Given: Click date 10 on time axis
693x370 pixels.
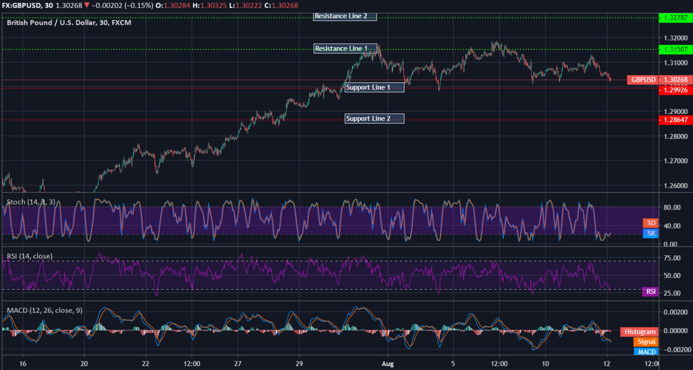Looking at the screenshot, I should (x=545, y=364).
